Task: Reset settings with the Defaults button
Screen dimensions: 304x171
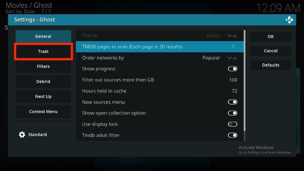Action: coord(271,65)
